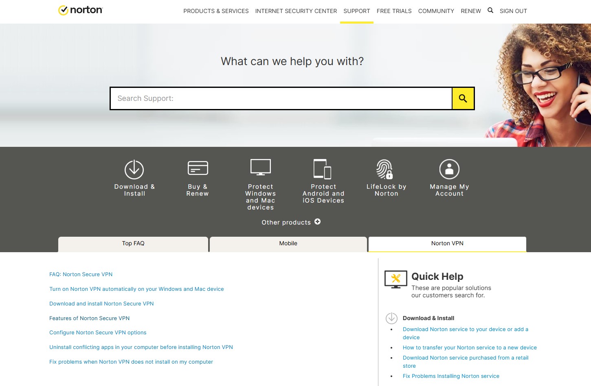Click Fix Problems Installing Norton service
This screenshot has width=591, height=386.
point(451,376)
